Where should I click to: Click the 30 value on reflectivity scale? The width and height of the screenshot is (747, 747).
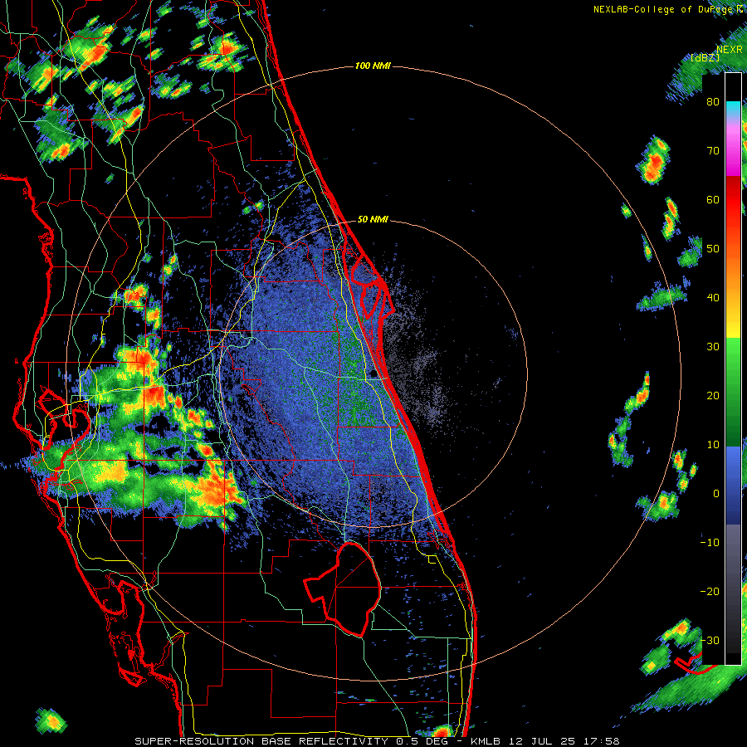point(713,346)
